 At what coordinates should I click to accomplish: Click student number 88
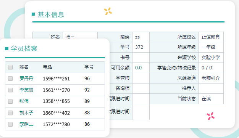click(x=87, y=113)
